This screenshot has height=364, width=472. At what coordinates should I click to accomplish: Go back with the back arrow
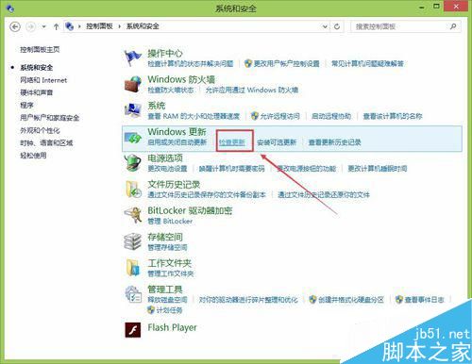click(x=15, y=26)
